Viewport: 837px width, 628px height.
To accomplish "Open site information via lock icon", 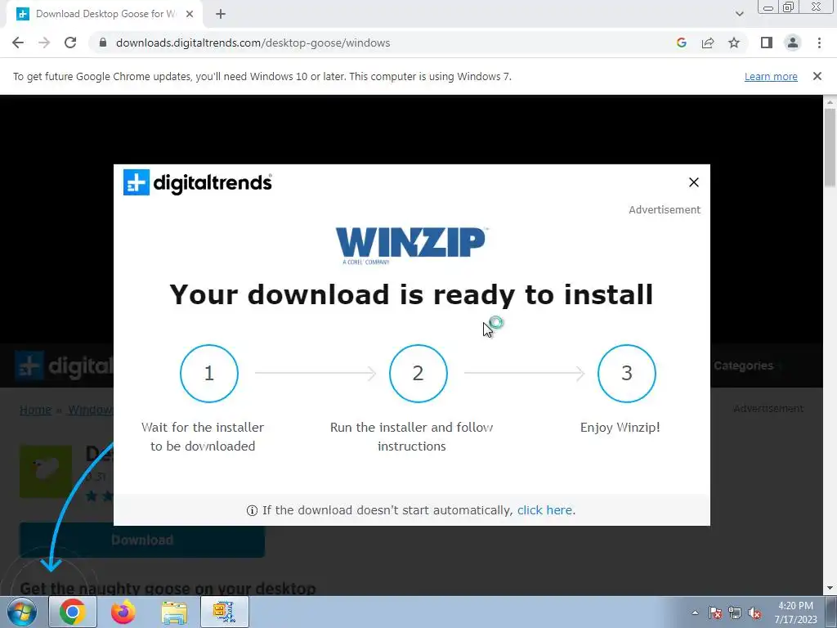I will (x=103, y=43).
